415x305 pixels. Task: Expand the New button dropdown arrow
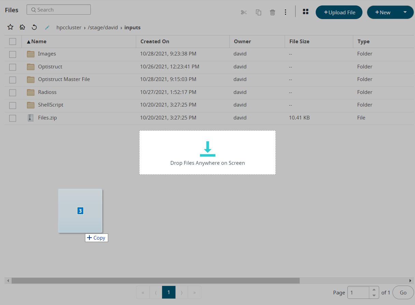pyautogui.click(x=405, y=12)
